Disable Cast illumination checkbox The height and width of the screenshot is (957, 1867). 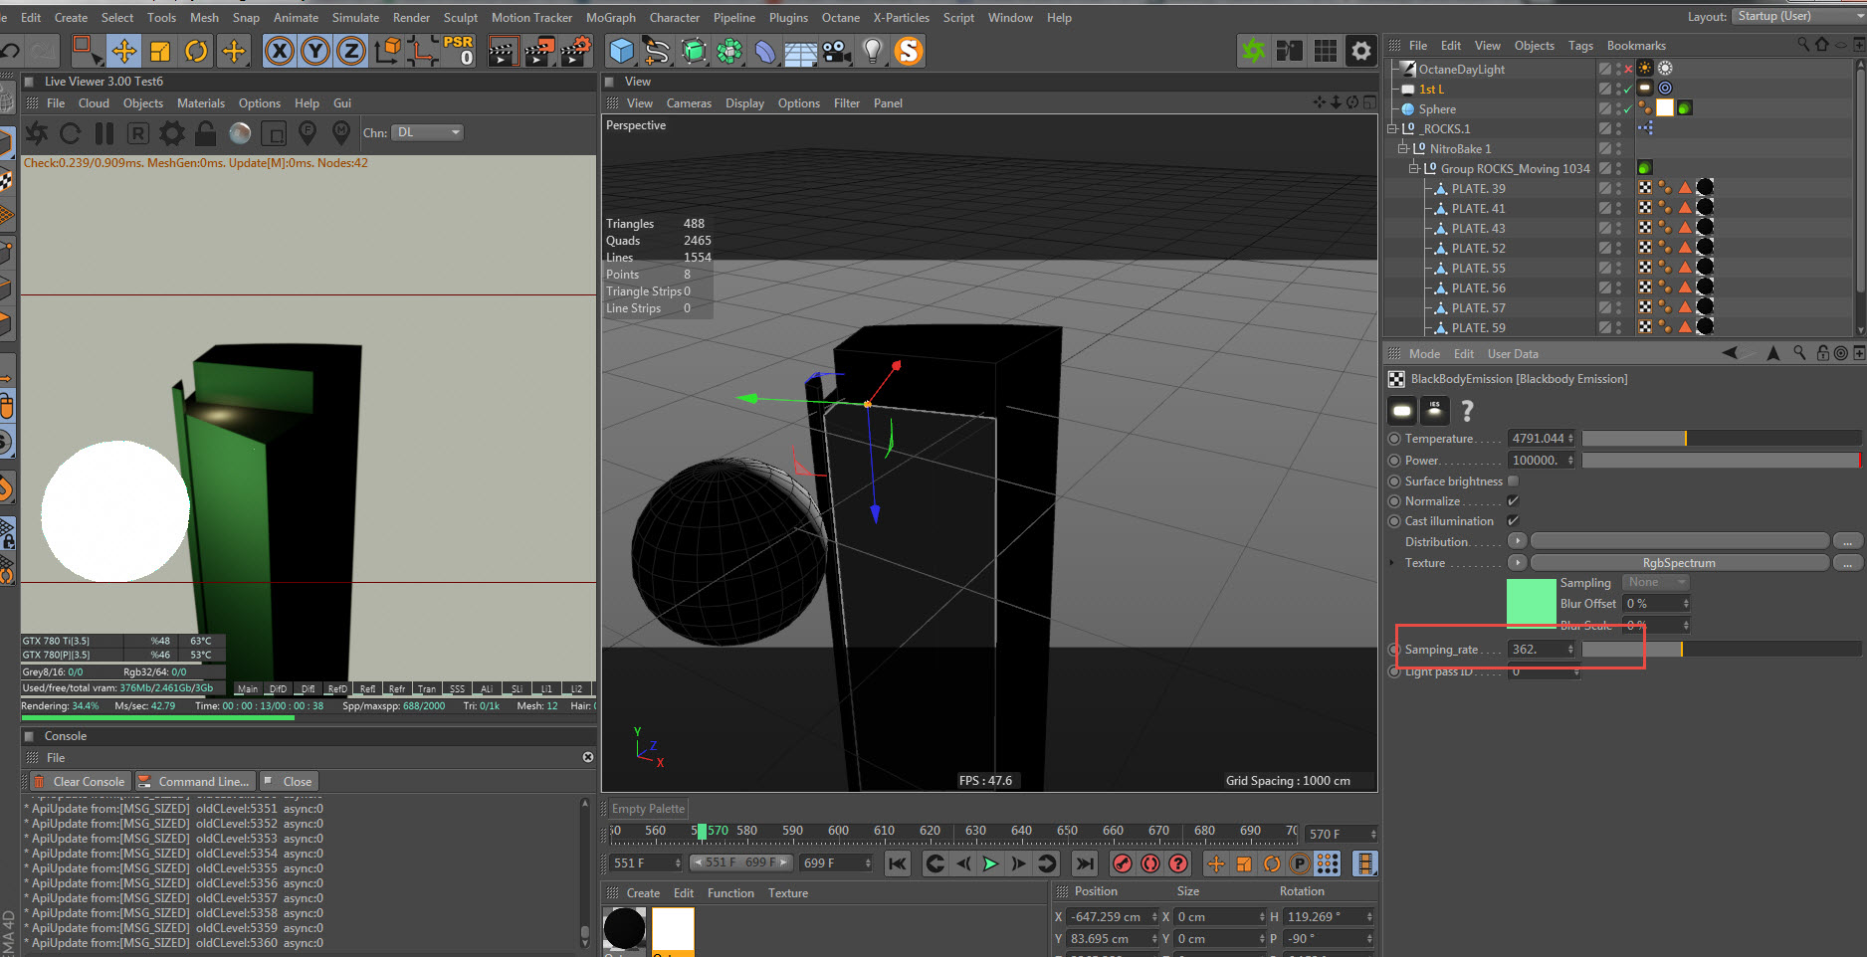pyautogui.click(x=1513, y=521)
